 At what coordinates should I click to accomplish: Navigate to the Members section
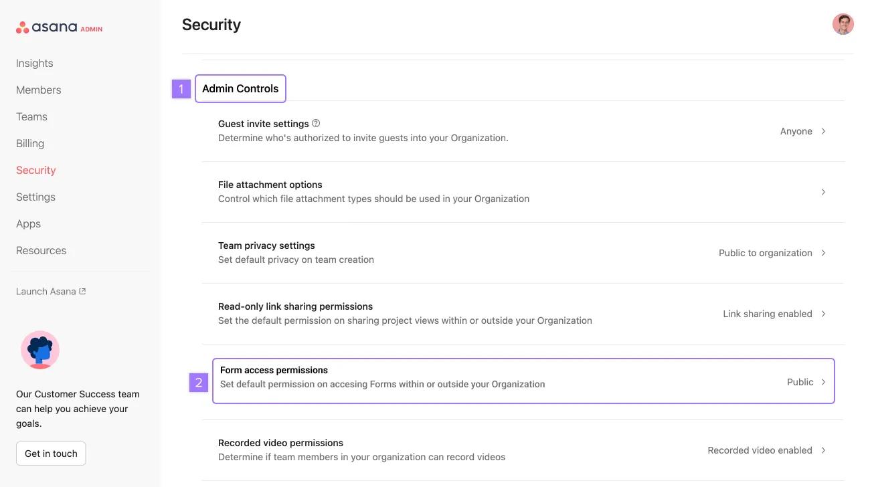click(x=38, y=89)
